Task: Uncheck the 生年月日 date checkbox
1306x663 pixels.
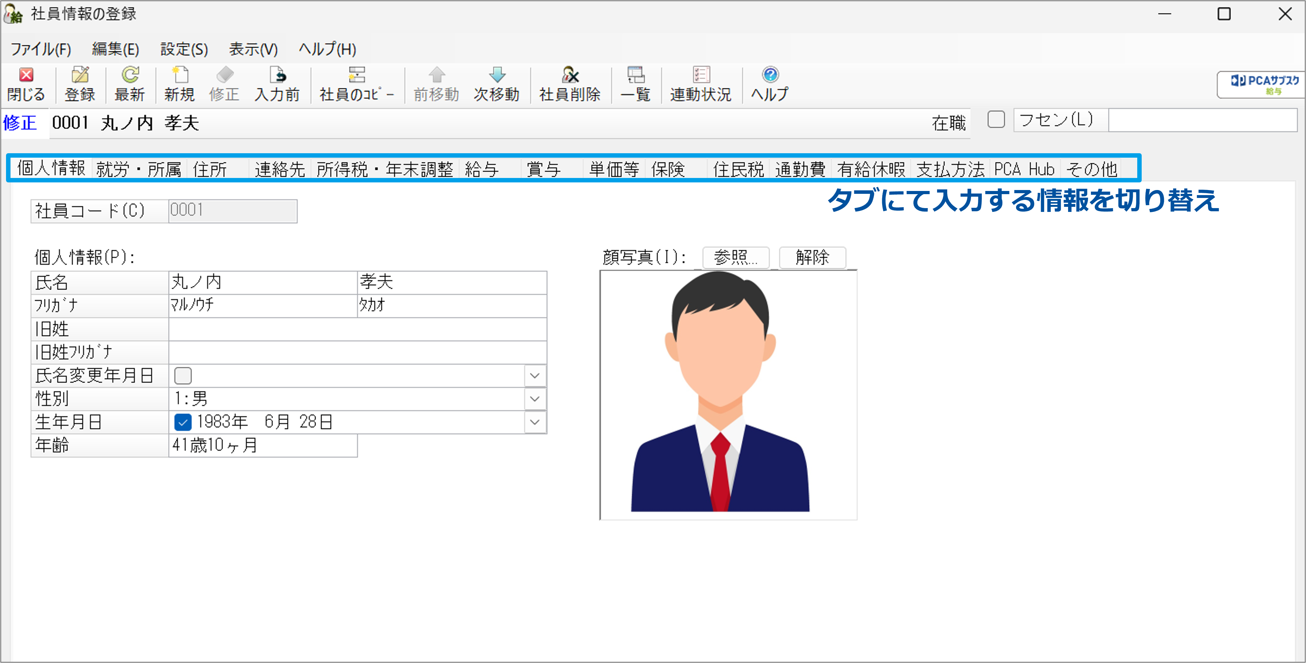Action: tap(182, 422)
